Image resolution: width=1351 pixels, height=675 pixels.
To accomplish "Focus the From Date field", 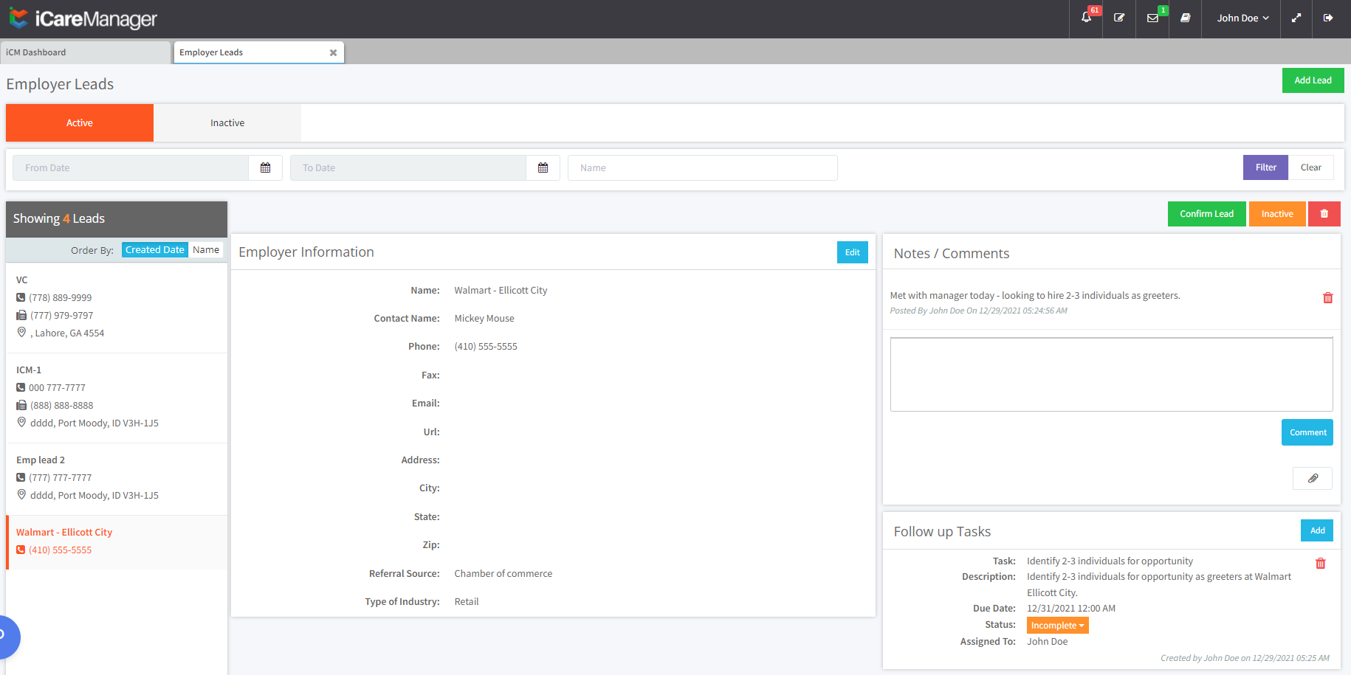I will [x=131, y=167].
